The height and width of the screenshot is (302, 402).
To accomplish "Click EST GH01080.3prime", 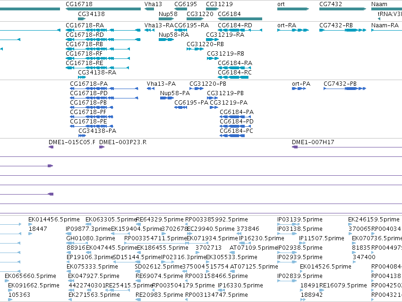I will [x=91, y=238].
